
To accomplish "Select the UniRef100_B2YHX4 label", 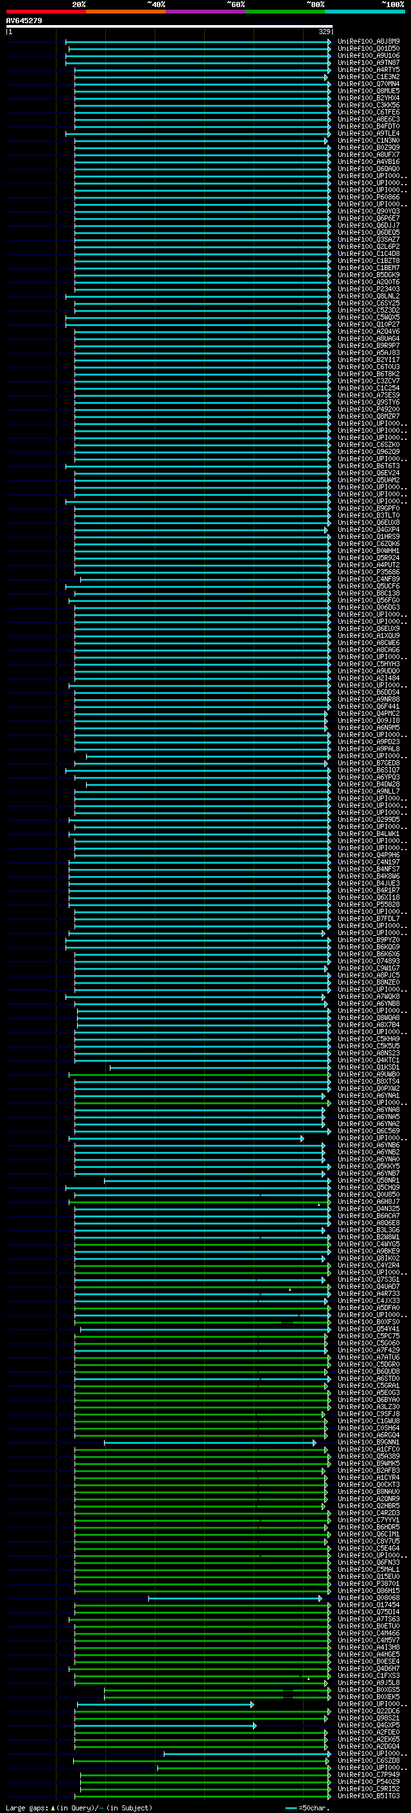I will (369, 98).
